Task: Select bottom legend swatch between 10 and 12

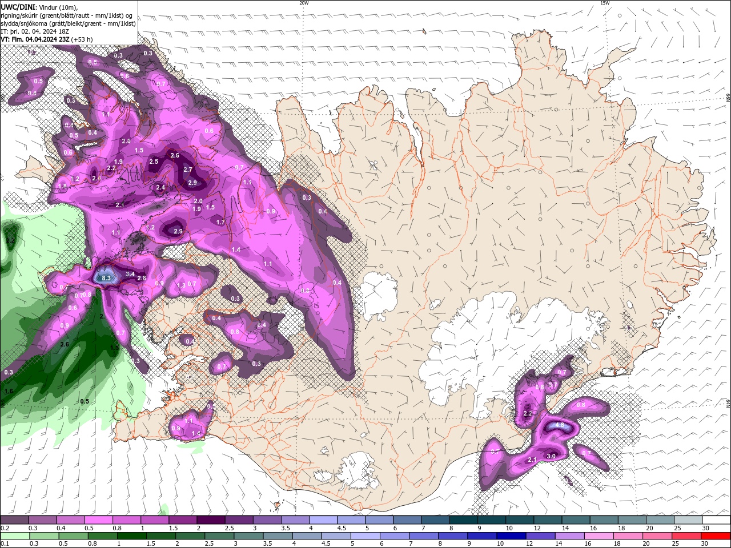Action: pos(512,536)
